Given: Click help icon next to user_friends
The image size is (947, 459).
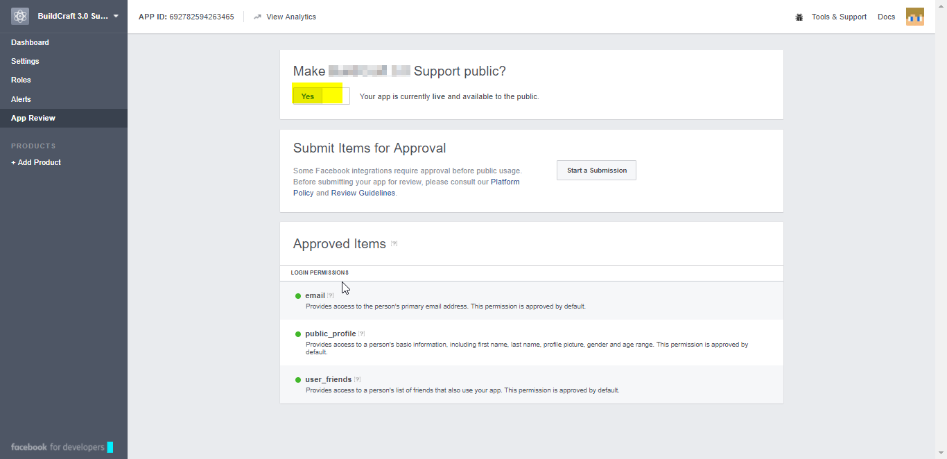Looking at the screenshot, I should tap(357, 379).
